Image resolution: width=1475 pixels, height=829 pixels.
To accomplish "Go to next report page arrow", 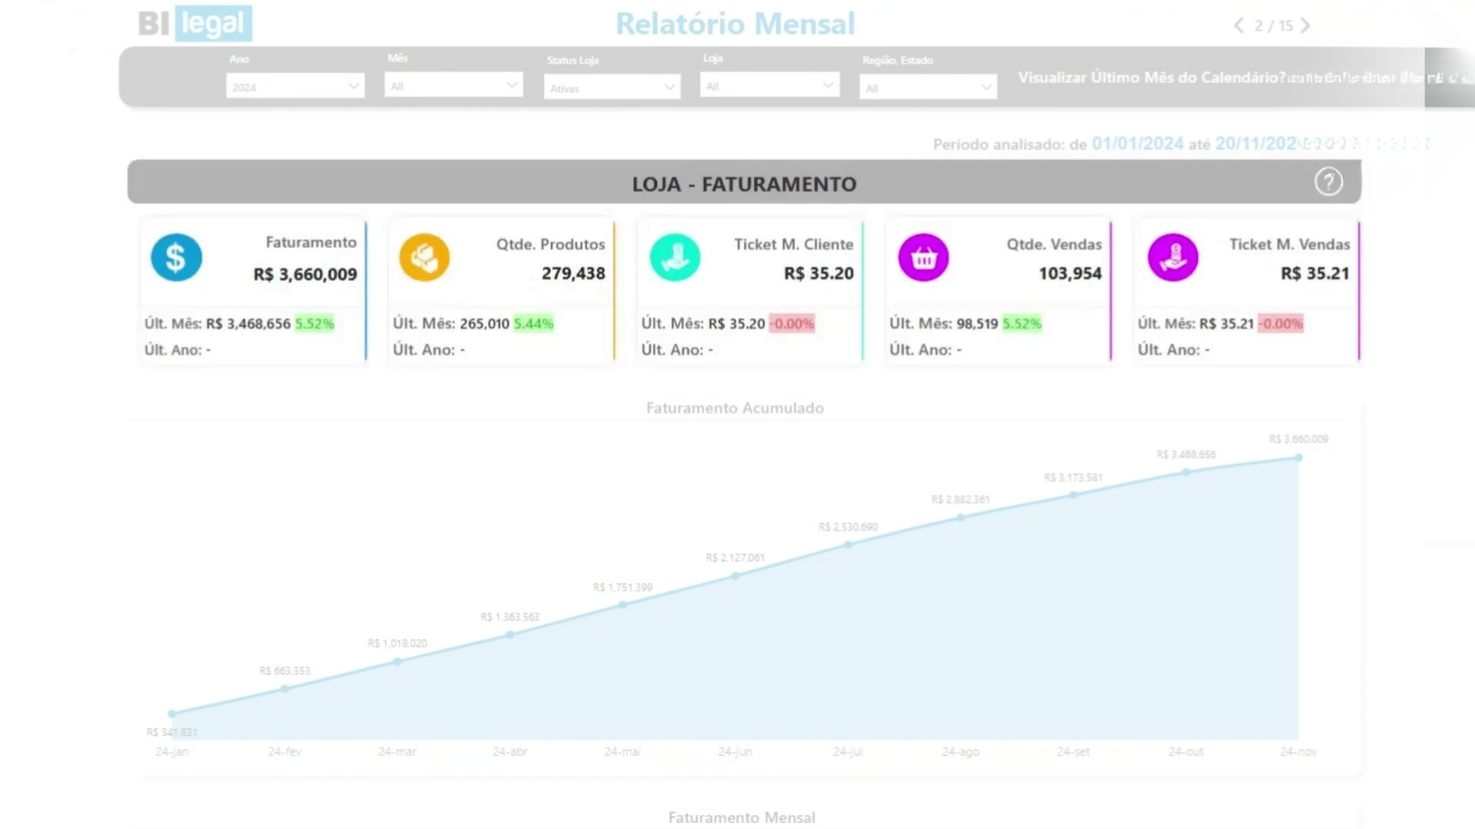I will pos(1305,25).
